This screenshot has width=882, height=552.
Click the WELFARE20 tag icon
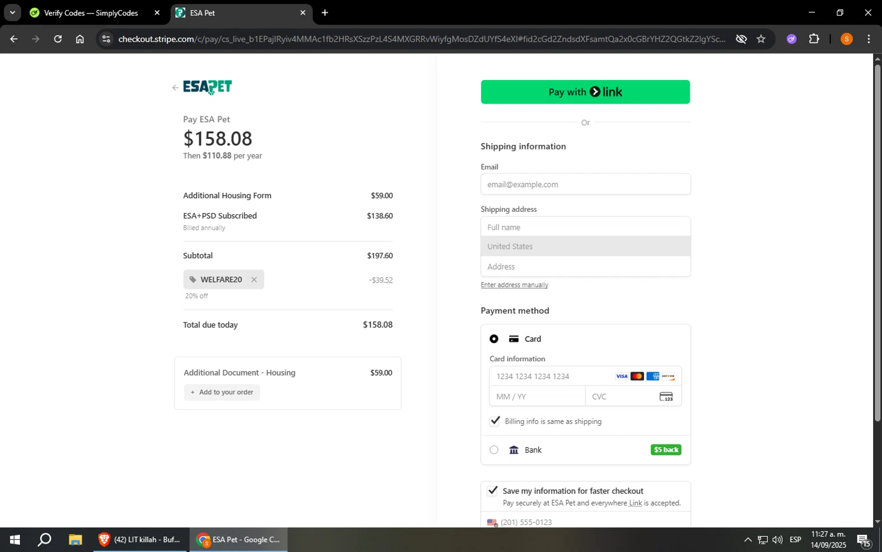pos(193,280)
